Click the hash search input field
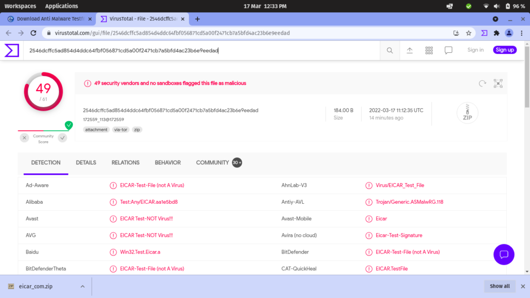The height and width of the screenshot is (298, 530). coord(202,50)
